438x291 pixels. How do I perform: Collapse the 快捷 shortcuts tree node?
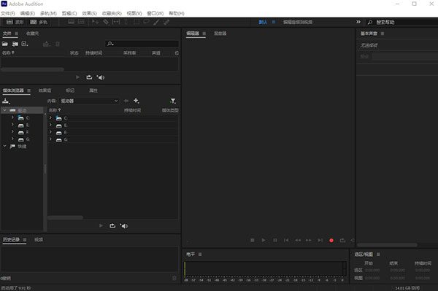pyautogui.click(x=4, y=146)
